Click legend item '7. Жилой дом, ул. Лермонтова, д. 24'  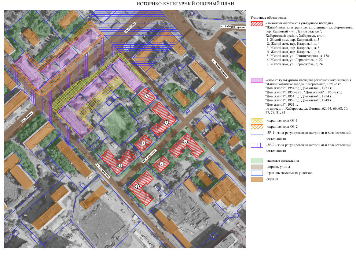[295, 64]
